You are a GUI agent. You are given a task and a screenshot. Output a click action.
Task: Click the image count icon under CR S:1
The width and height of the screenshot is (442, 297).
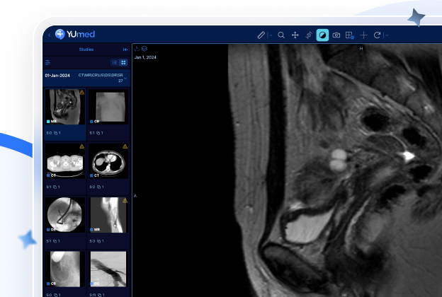[98, 133]
